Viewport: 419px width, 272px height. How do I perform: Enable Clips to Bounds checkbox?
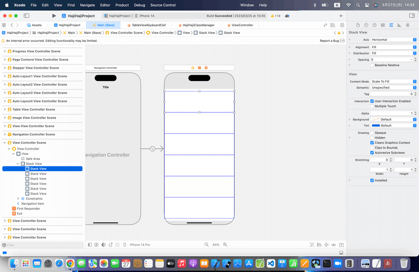point(372,148)
